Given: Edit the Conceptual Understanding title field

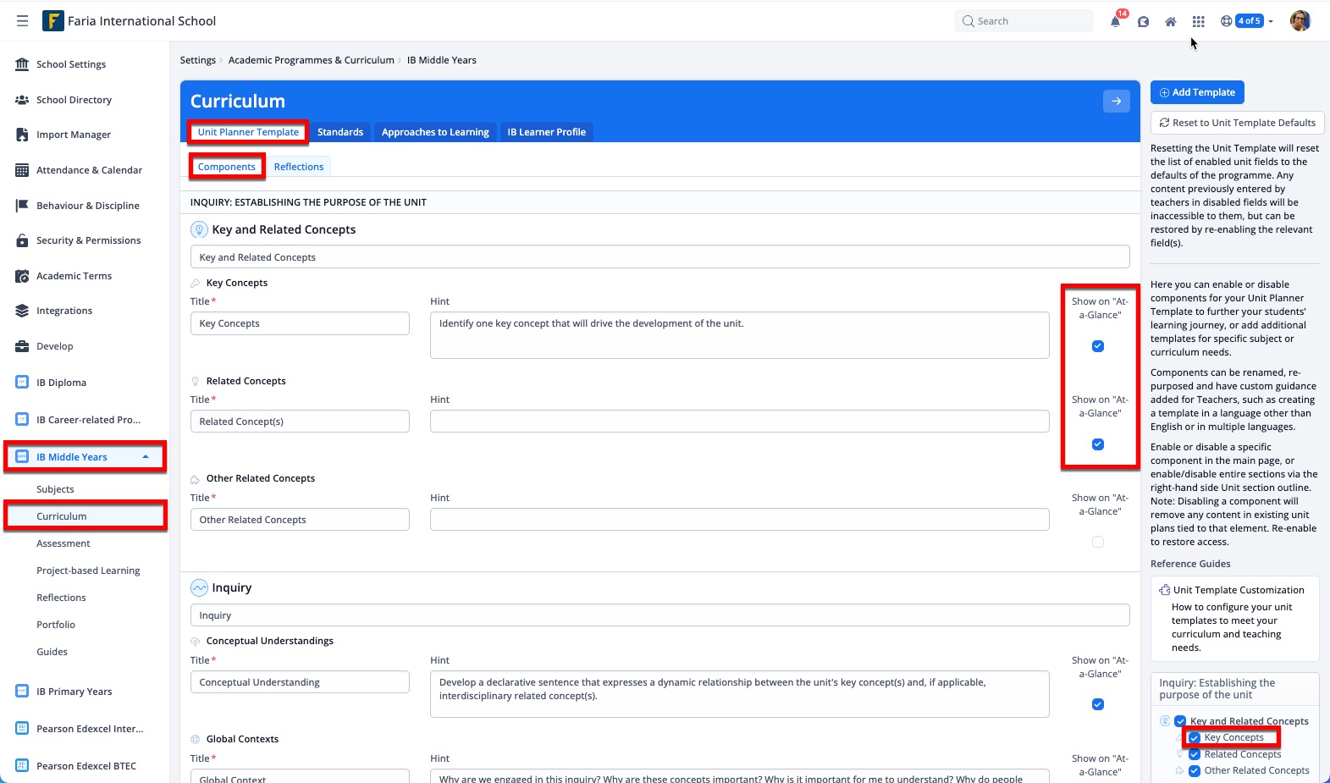Looking at the screenshot, I should (x=300, y=682).
